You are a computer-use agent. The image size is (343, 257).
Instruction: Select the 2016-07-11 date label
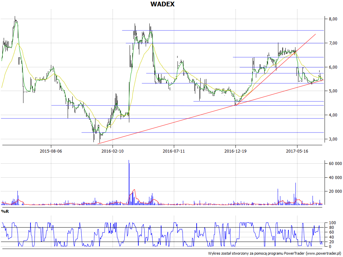174,151
